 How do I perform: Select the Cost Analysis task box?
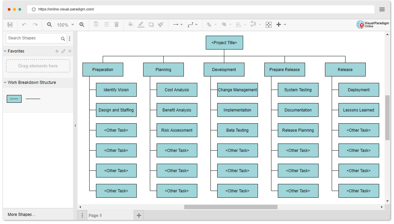[177, 90]
